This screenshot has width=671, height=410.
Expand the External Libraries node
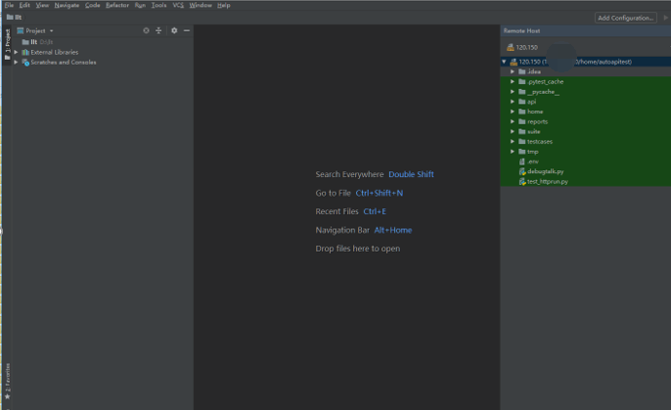tap(16, 52)
